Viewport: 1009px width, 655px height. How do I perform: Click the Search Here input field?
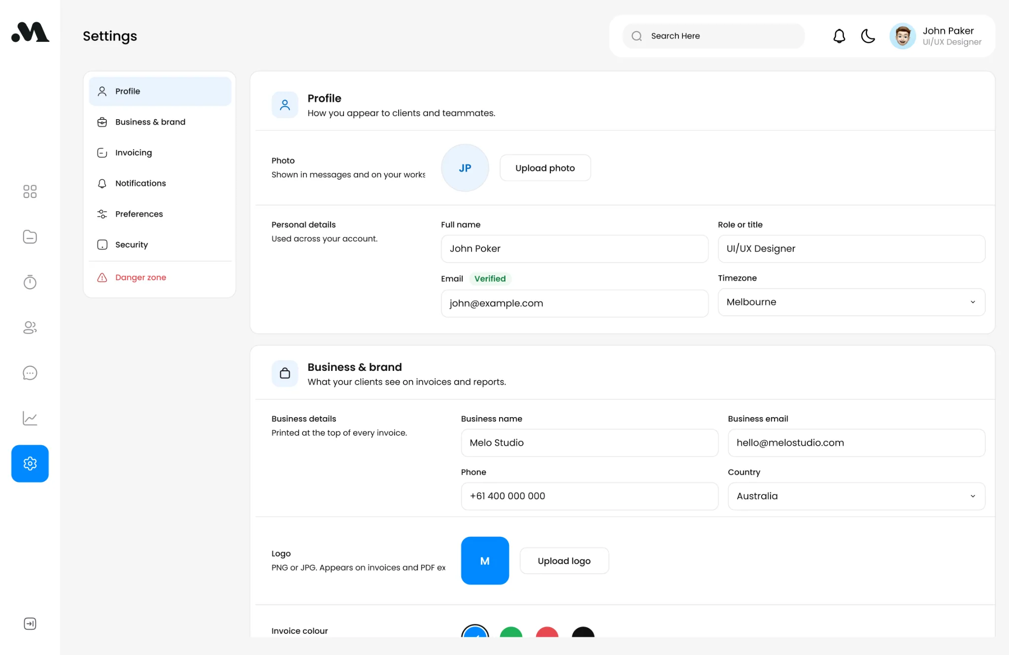[713, 36]
